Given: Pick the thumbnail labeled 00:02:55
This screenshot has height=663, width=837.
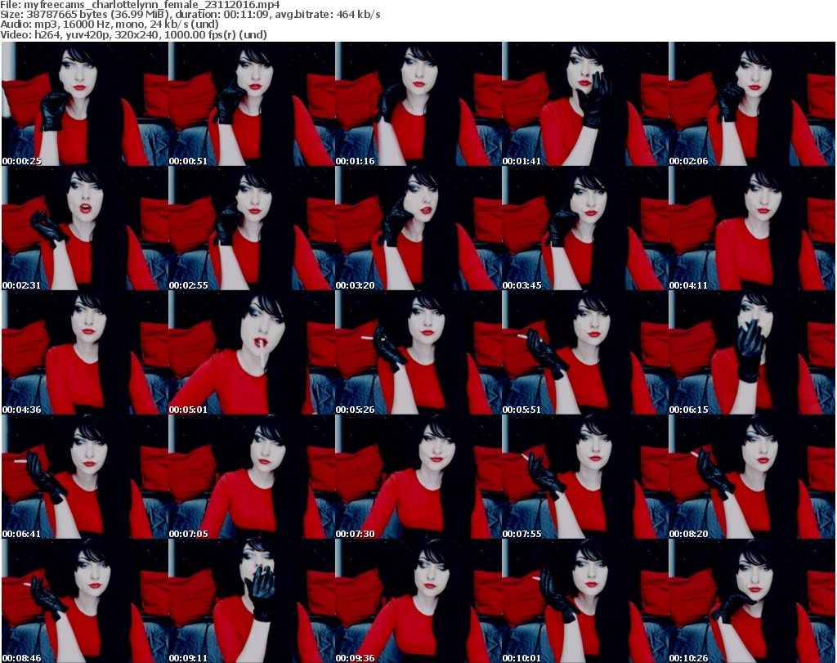Looking at the screenshot, I should [252, 228].
